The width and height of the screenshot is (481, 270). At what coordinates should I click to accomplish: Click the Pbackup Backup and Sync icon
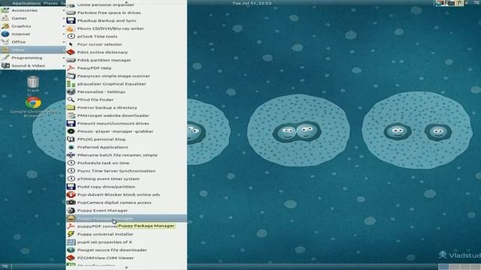pos(71,20)
